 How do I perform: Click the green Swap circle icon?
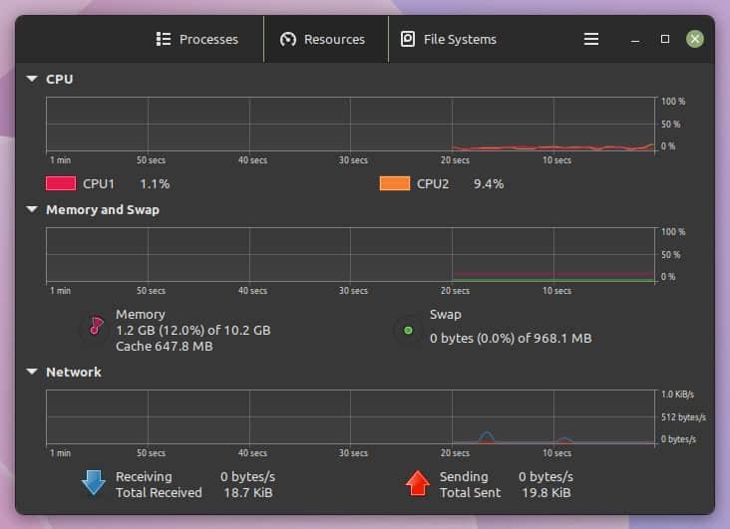407,330
